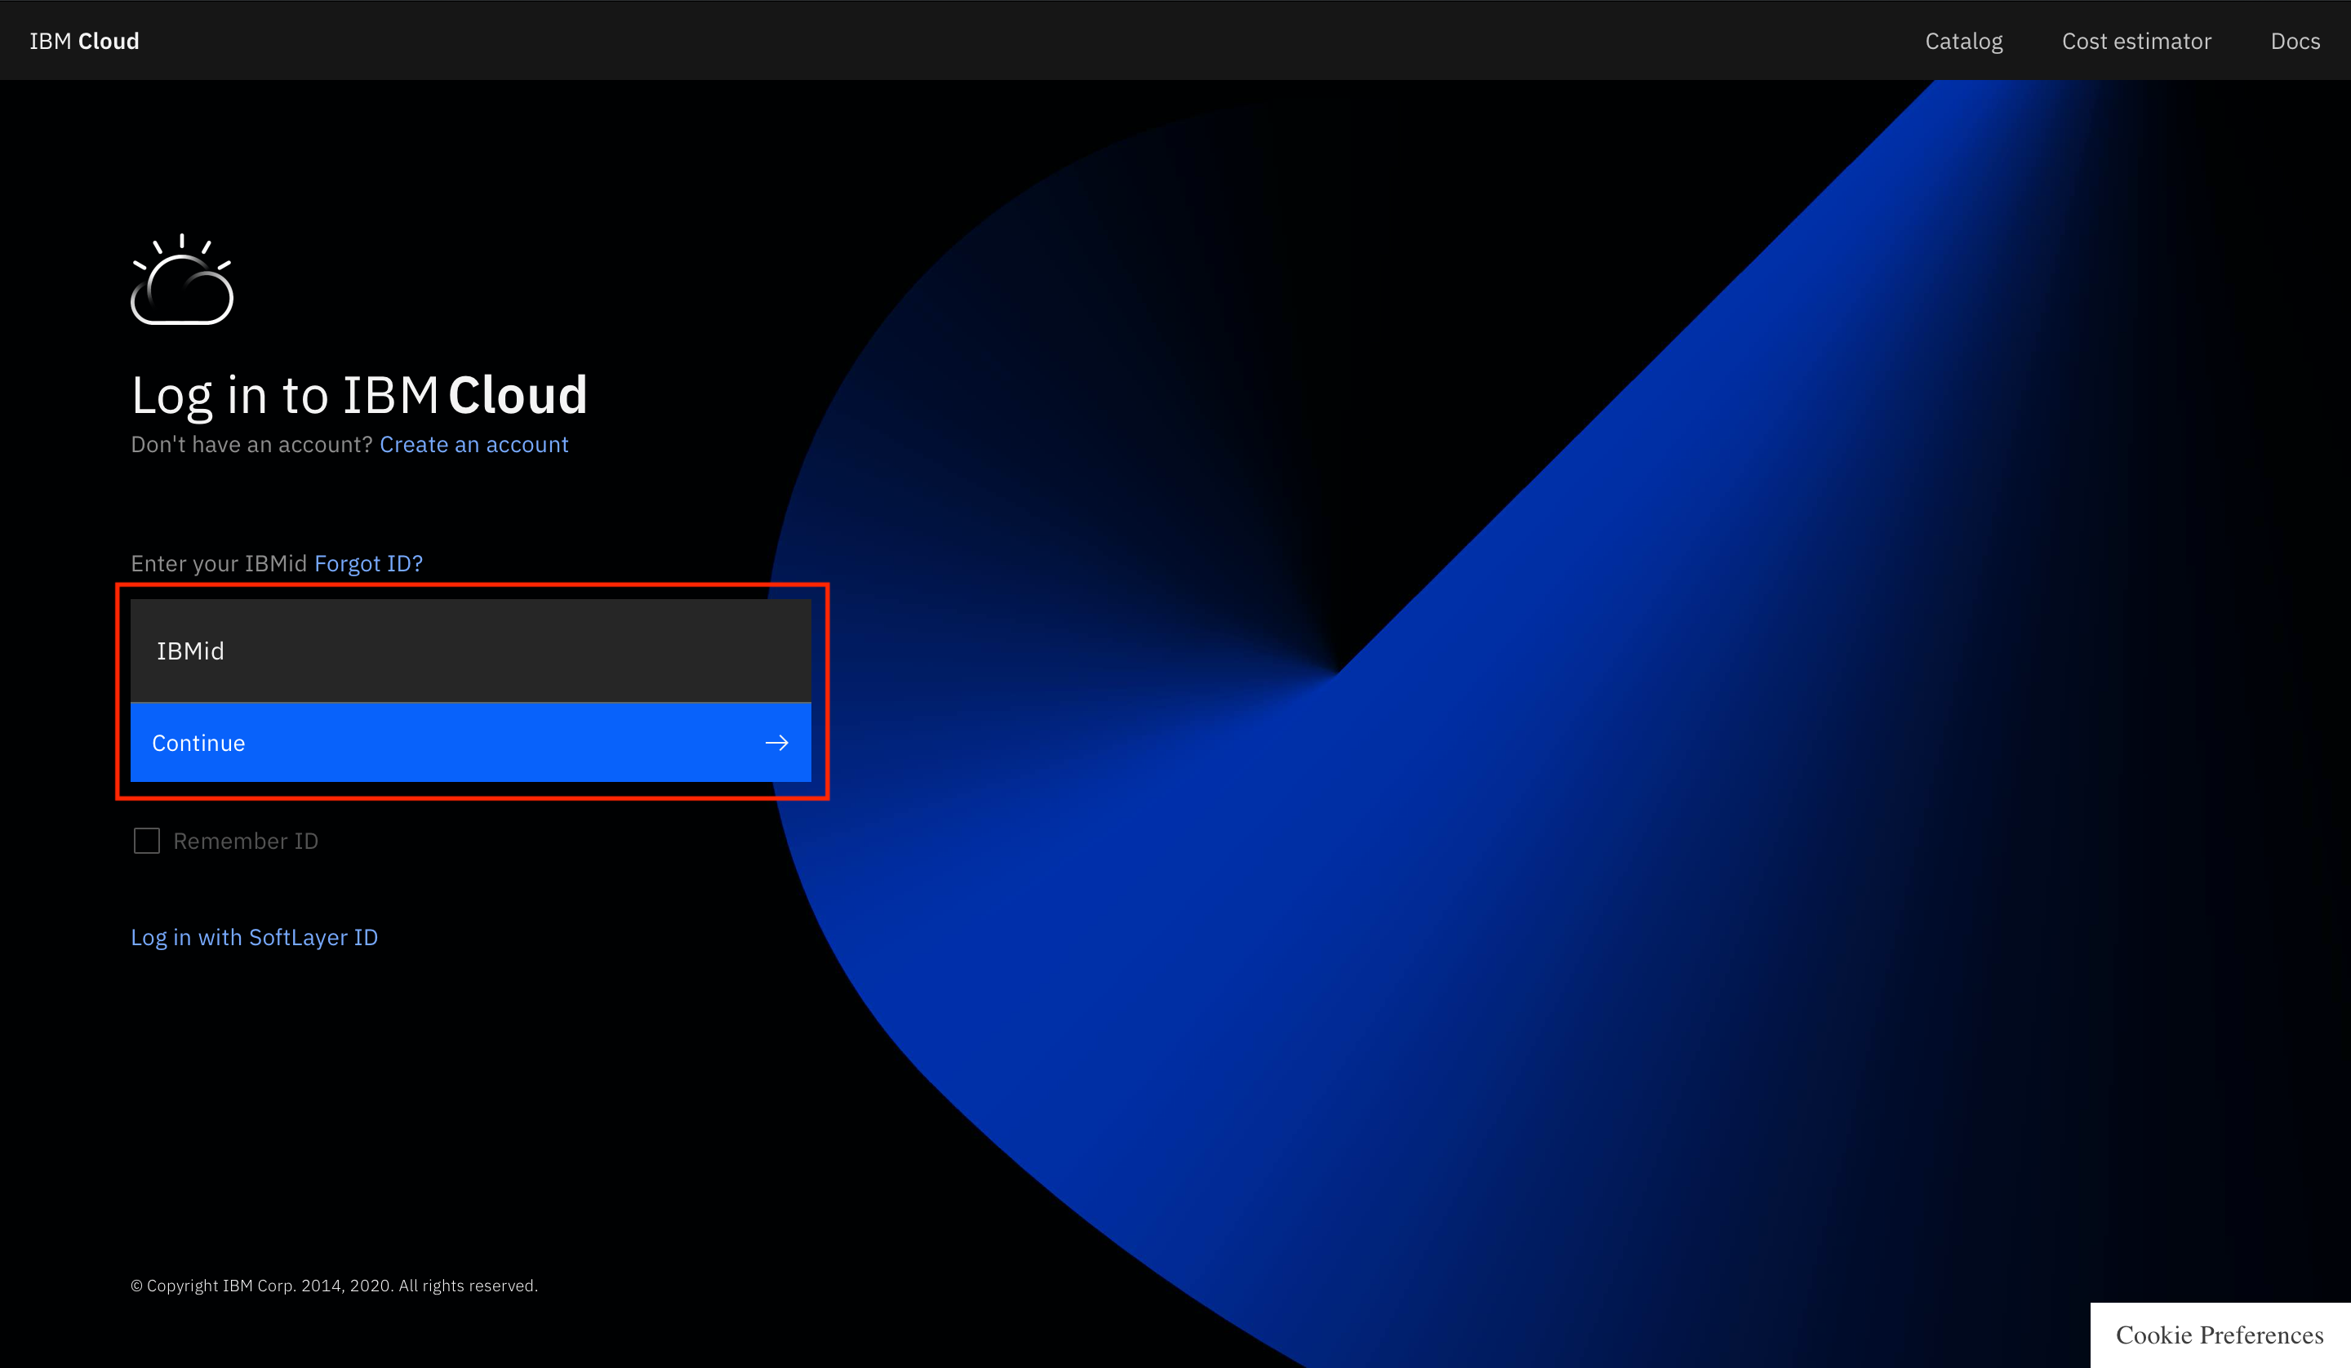Select Log in with SoftLayer ID
This screenshot has height=1368, width=2351.
pos(254,937)
